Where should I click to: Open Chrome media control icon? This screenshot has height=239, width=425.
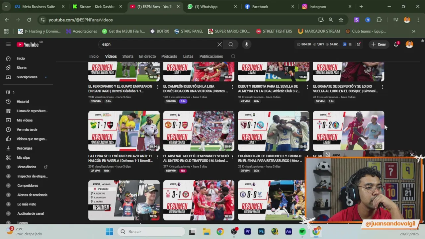395,20
